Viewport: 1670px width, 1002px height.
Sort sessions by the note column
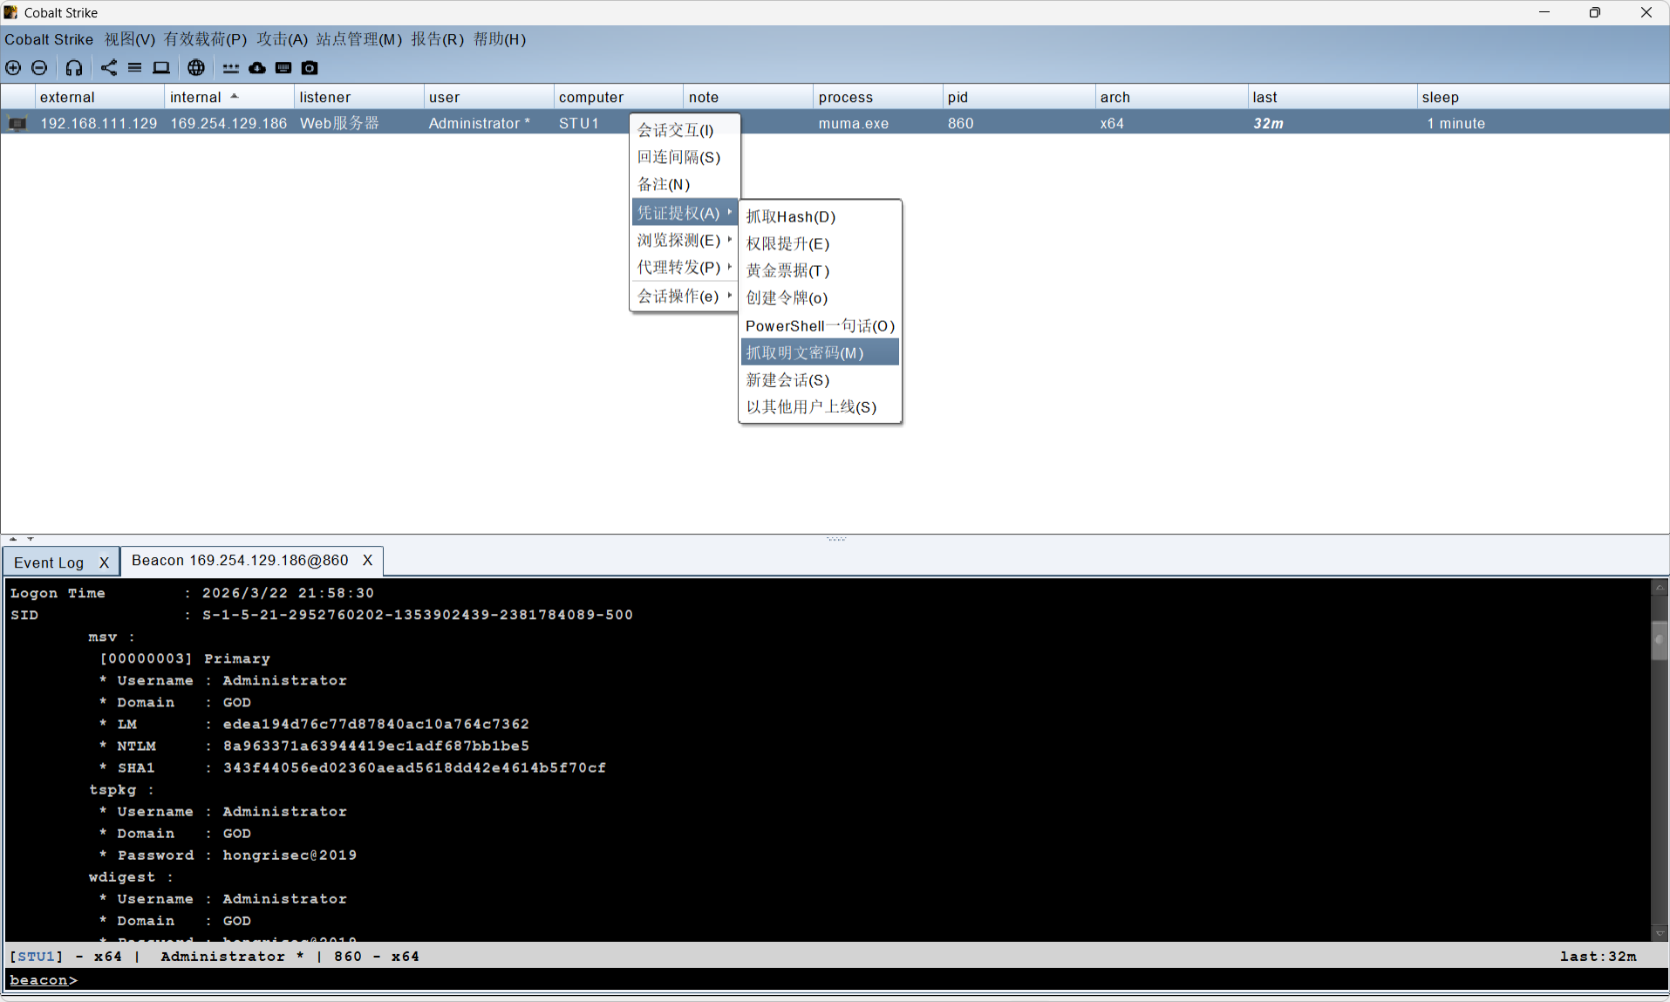click(748, 97)
